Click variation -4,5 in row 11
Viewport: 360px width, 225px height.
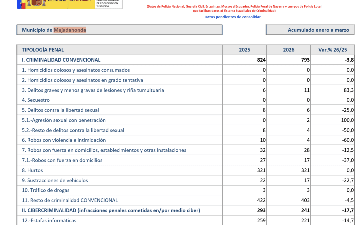[x=349, y=200]
